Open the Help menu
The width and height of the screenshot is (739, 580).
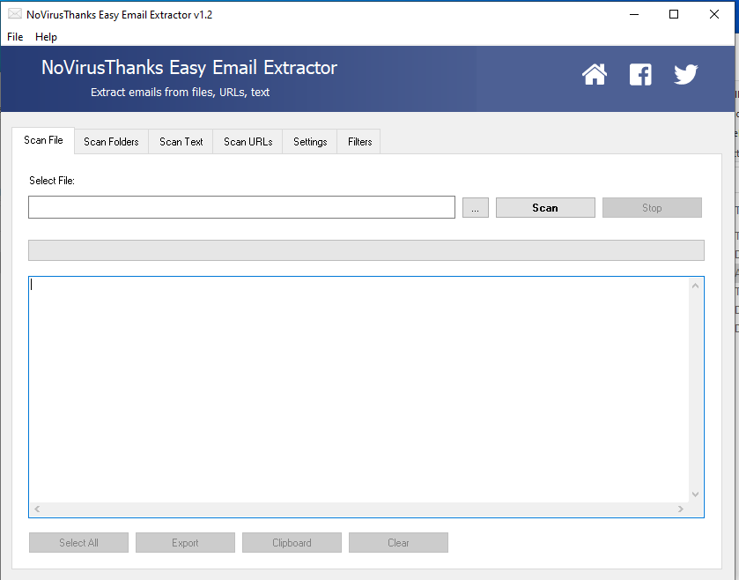click(x=46, y=37)
